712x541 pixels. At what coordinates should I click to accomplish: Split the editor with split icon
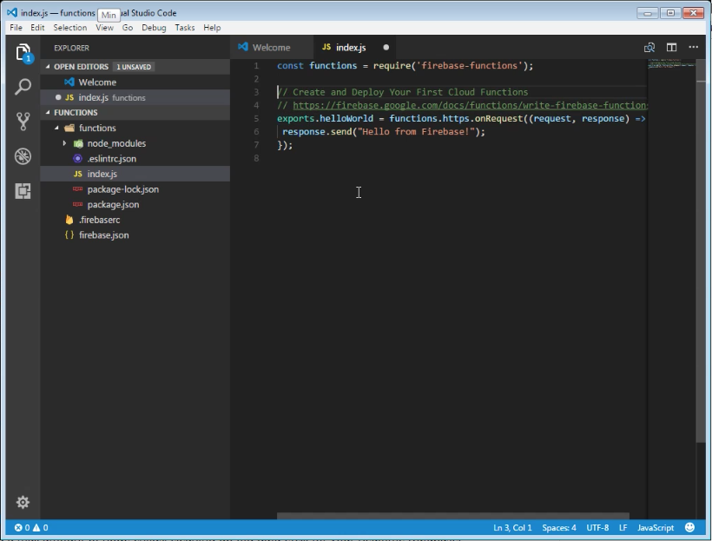coord(671,47)
